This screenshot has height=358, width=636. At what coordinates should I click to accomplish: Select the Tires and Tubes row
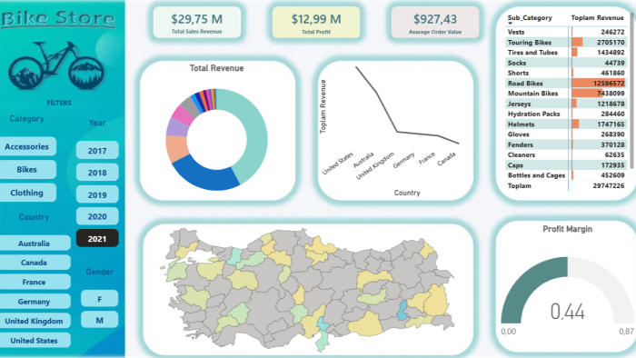(x=566, y=53)
